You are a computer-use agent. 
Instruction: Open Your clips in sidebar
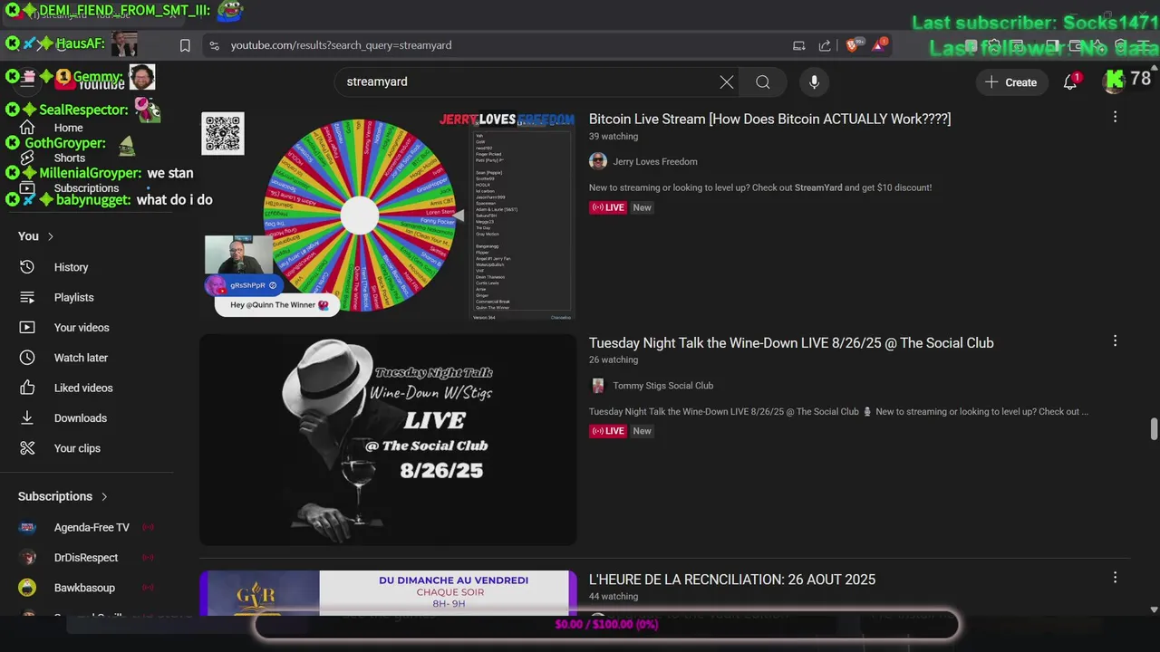coord(77,448)
